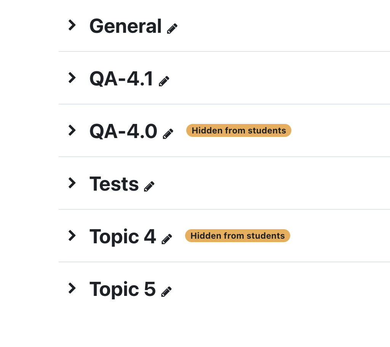Image resolution: width=390 pixels, height=347 pixels.
Task: Click pencil icon next to QA-4.1
Action: tap(164, 81)
